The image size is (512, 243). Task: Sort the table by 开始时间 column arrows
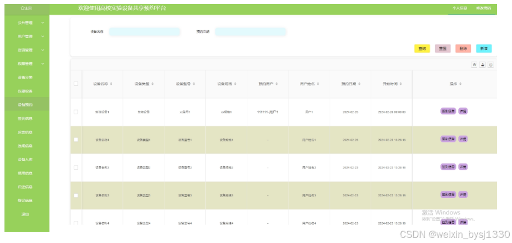tap(400, 84)
